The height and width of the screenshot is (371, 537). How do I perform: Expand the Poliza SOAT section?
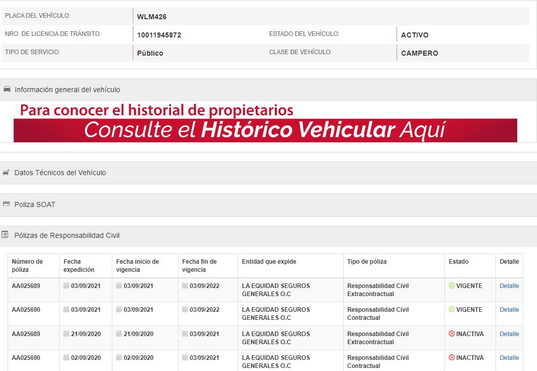[x=35, y=204]
